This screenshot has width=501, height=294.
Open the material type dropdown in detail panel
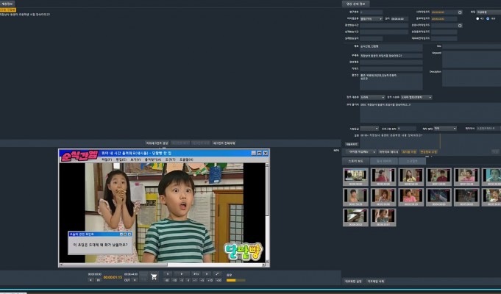371,19
